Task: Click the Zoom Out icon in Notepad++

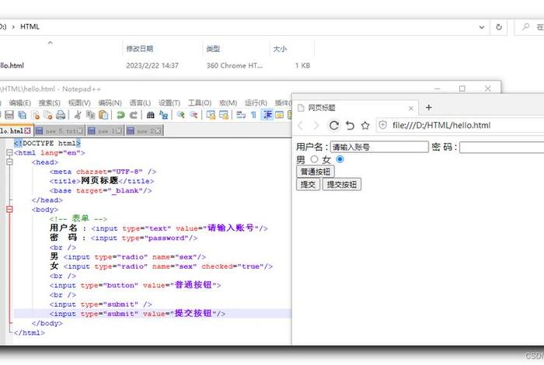Action: [x=194, y=115]
